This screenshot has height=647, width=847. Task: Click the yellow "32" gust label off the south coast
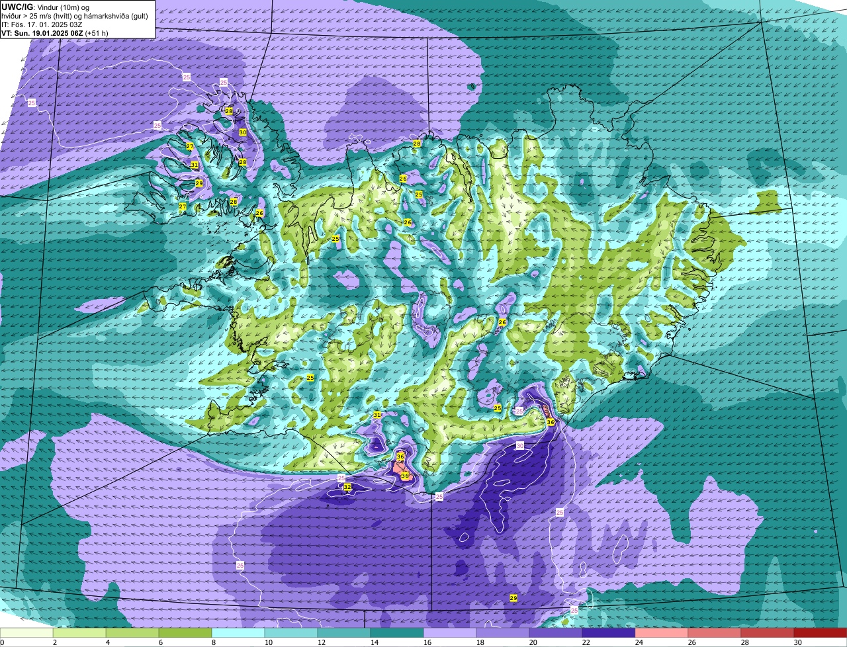click(x=347, y=487)
